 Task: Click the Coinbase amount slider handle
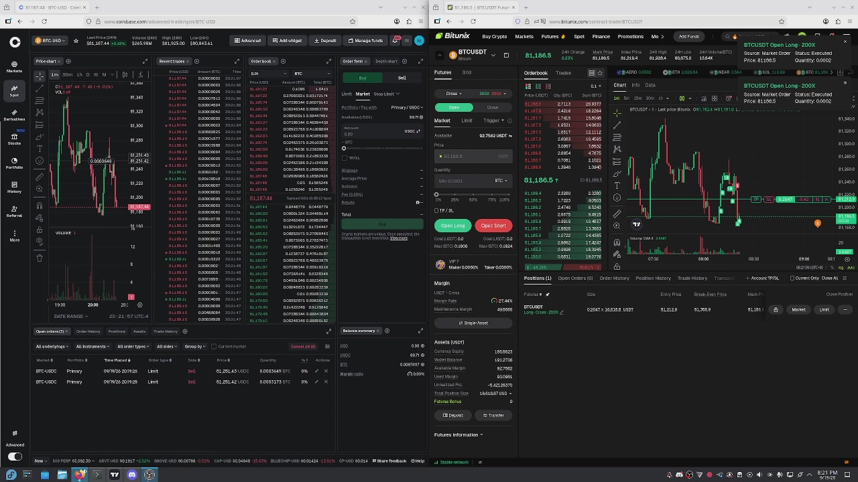(x=344, y=148)
